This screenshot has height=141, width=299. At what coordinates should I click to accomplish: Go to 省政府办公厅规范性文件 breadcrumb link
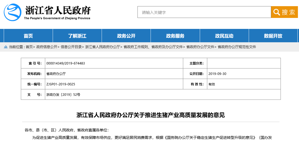click(237, 47)
